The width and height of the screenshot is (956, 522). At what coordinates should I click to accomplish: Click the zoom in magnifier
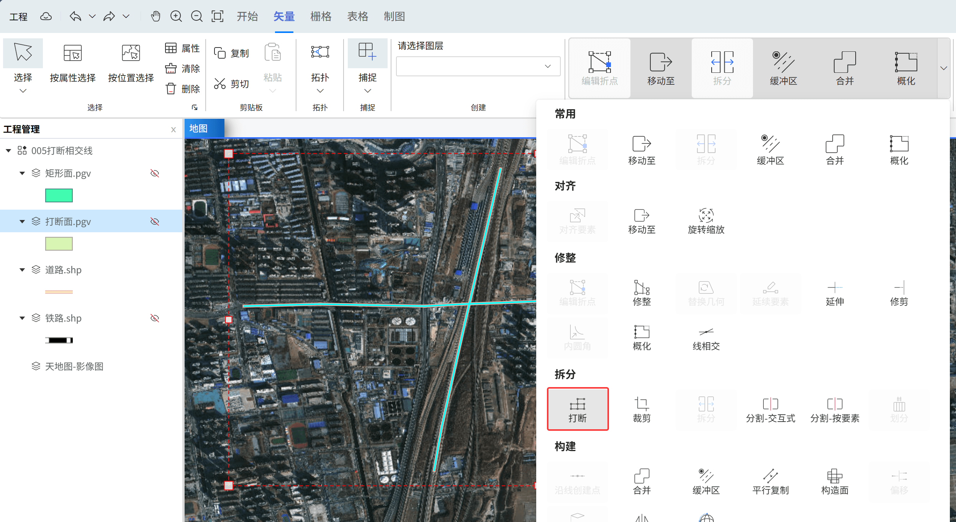pyautogui.click(x=176, y=16)
